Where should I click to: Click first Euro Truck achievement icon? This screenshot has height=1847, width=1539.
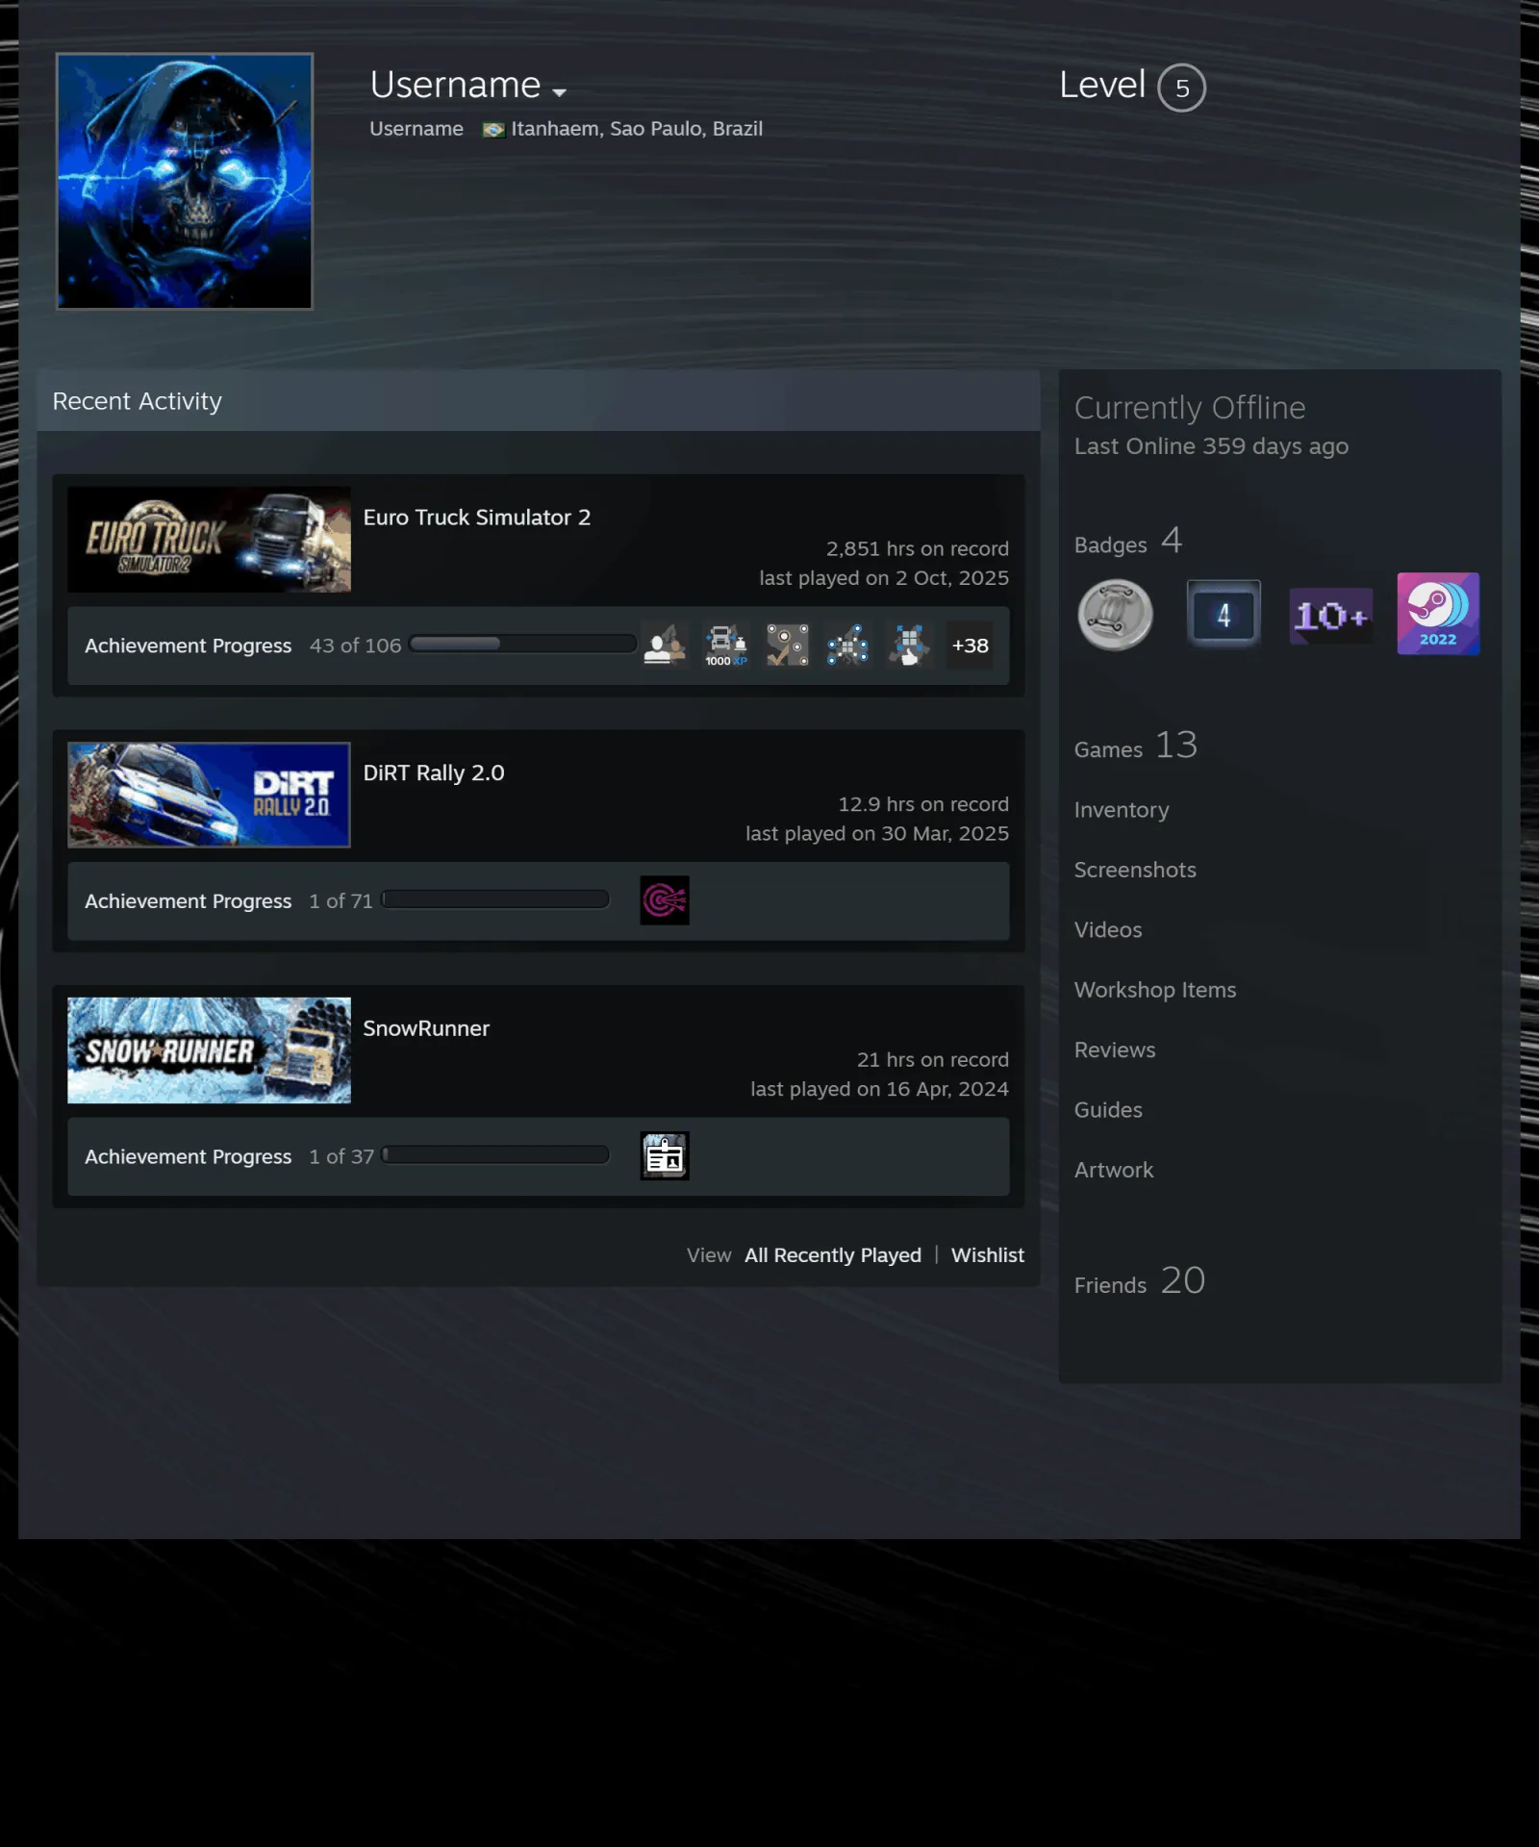(665, 645)
